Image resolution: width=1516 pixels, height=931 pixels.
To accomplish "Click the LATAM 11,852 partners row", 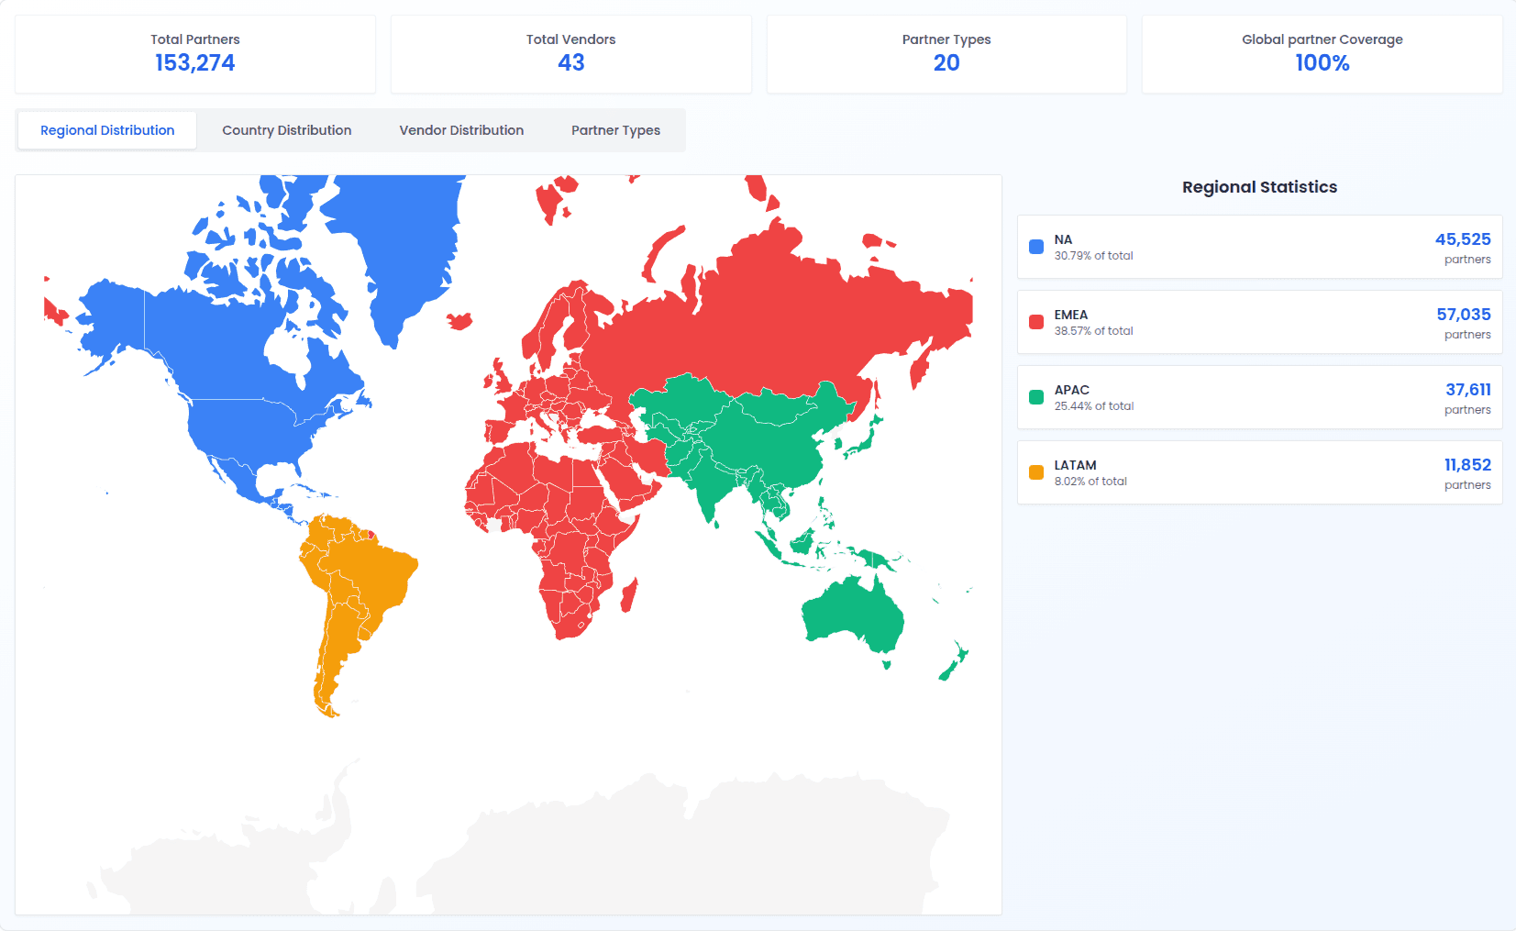I will pos(1259,472).
